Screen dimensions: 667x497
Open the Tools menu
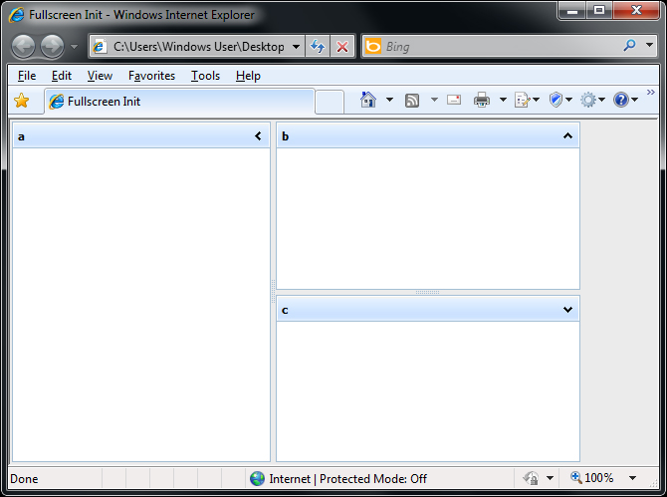point(205,76)
